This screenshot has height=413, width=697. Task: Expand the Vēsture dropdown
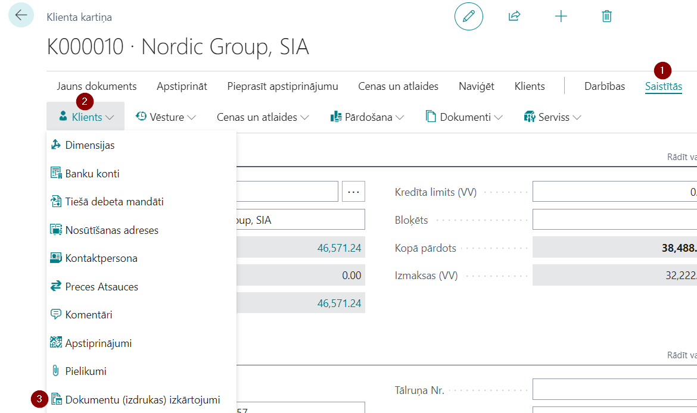coord(166,117)
